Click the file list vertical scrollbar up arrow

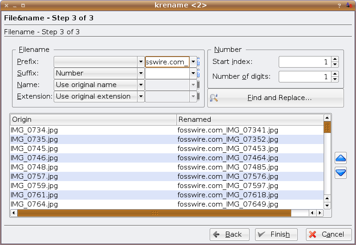click(x=327, y=118)
